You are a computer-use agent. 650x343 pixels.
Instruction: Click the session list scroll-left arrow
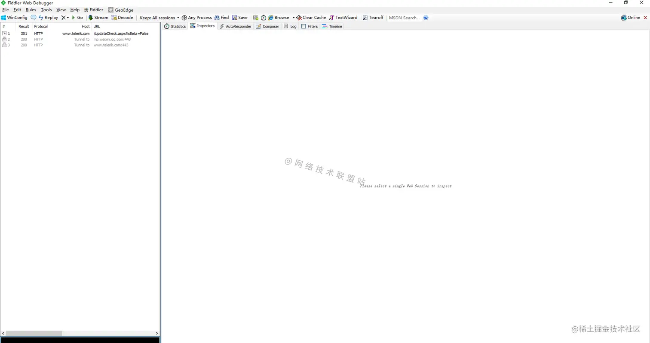(x=3, y=333)
